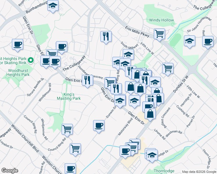Select the coffee cup marker south of Motorway Blvd
The width and height of the screenshot is (217, 174).
coord(125,151)
